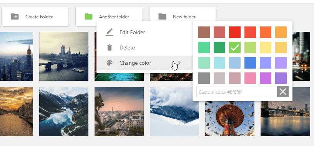Pick the lavender swatch at the end of the third row
The image size is (314, 146).
[281, 63]
